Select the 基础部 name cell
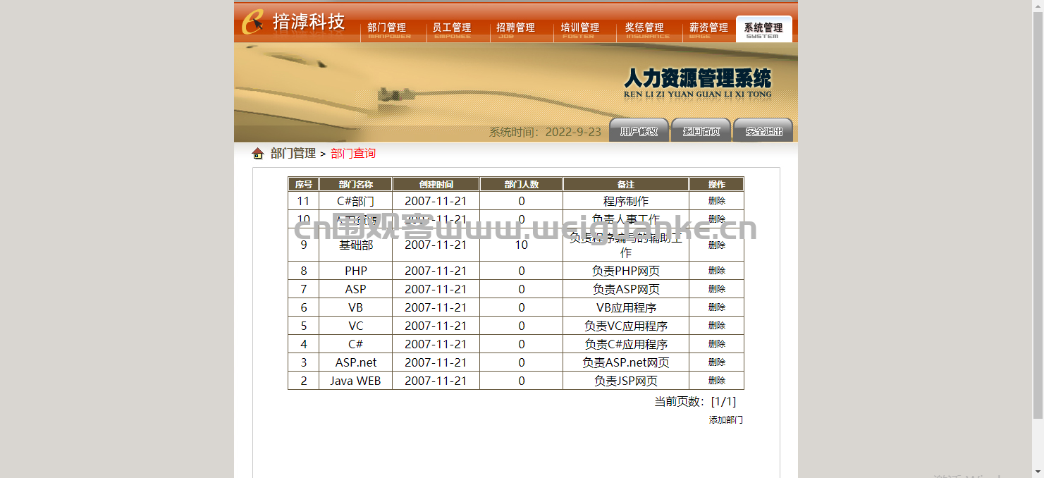The image size is (1044, 478). [x=356, y=245]
